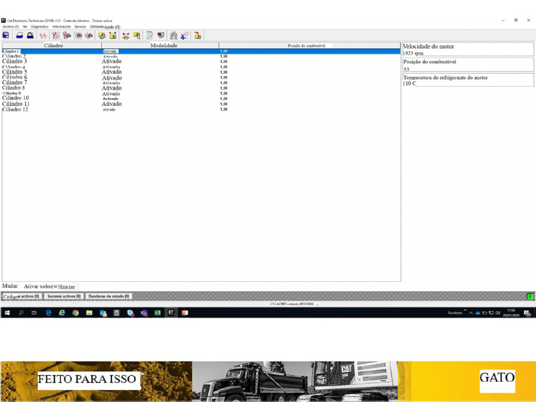Click the document-with-pencil toolbar icon
This screenshot has width=536, height=402.
(150, 36)
